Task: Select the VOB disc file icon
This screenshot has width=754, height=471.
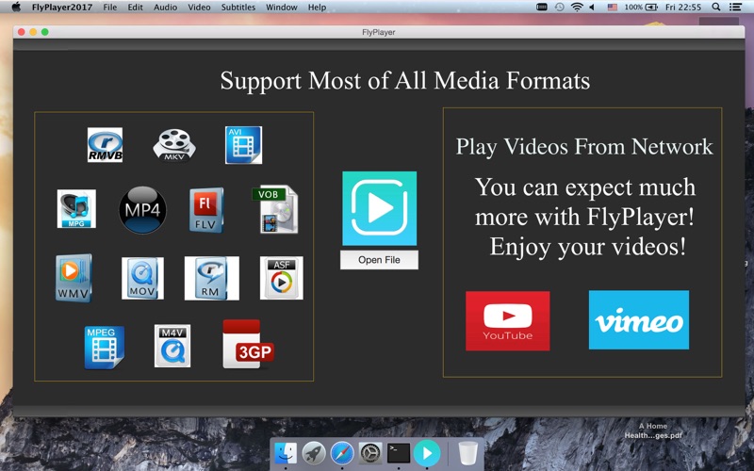Action: 275,209
